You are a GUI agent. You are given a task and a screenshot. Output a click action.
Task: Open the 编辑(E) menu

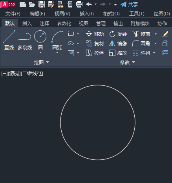[37, 14]
